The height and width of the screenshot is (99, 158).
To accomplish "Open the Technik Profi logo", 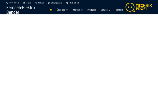I will pos(139,7).
